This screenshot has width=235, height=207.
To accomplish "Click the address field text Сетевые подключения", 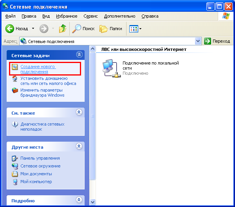I will click(x=51, y=41).
